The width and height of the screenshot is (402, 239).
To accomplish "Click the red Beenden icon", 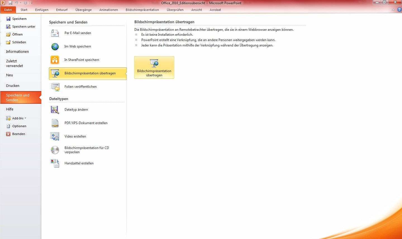I will coord(8,134).
